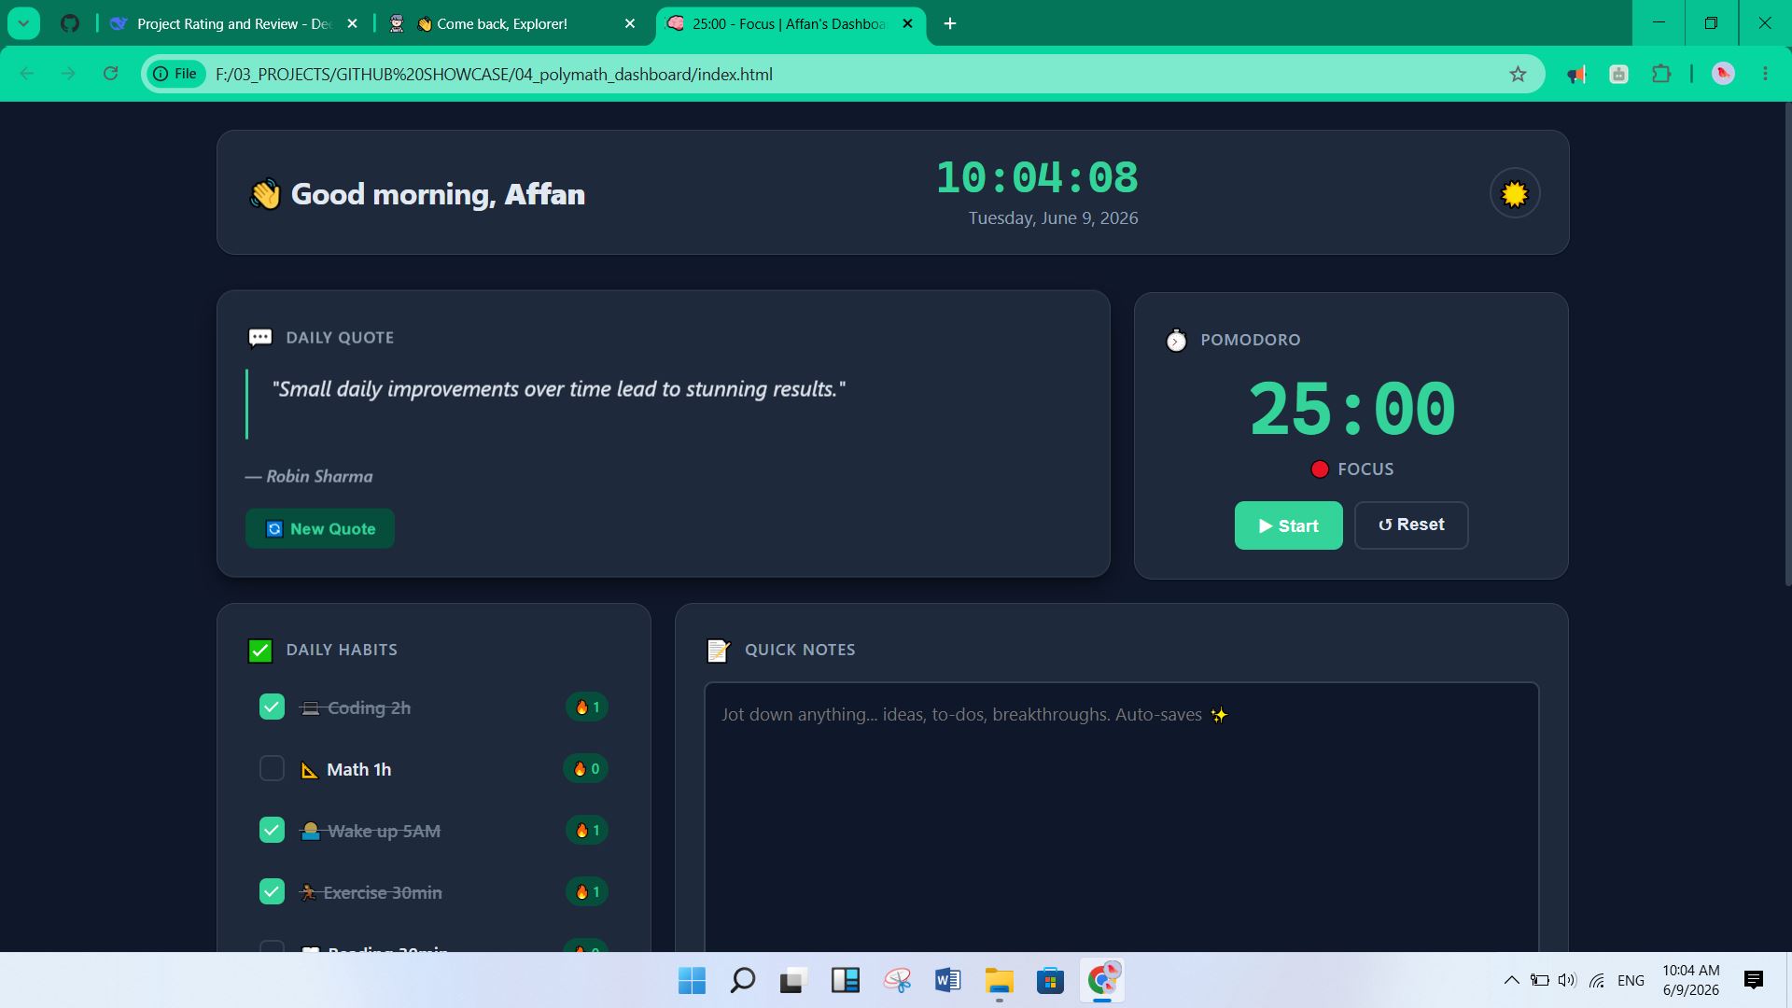Click the red Focus mode indicator dot

pyautogui.click(x=1319, y=469)
